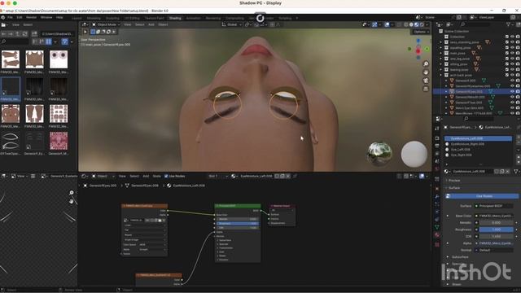
Task: Open the Node menu in node editor
Action: (157, 176)
